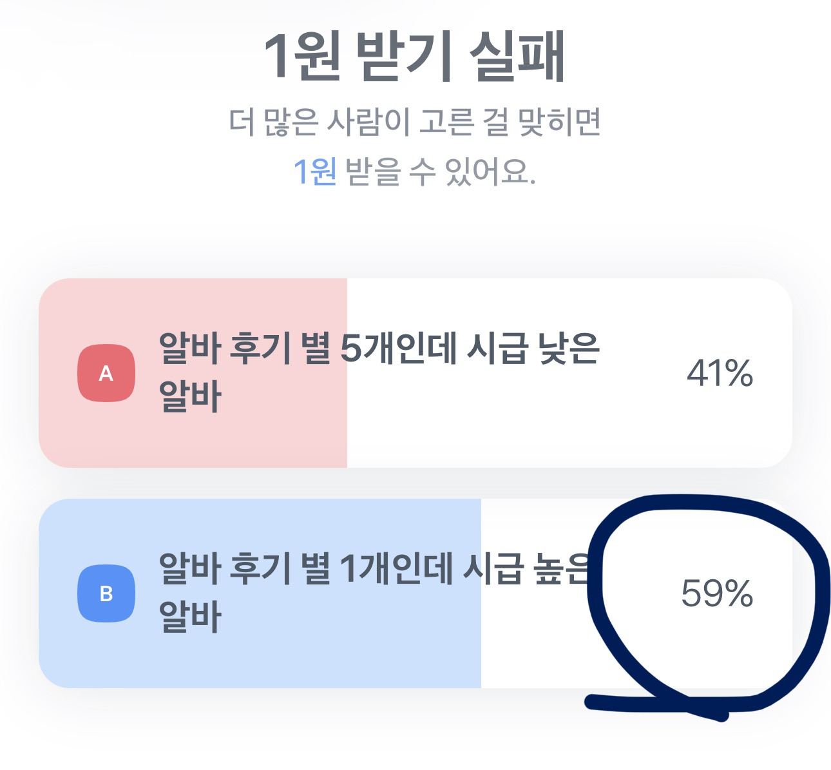Image resolution: width=831 pixels, height=770 pixels.
Task: Click "시급" in option B
Action: 492,569
